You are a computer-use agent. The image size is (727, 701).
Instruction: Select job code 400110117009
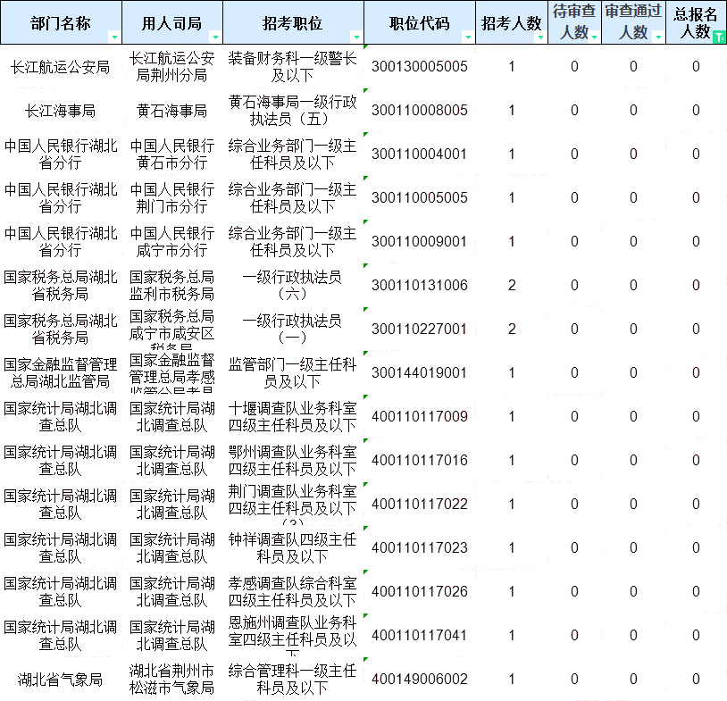click(420, 416)
